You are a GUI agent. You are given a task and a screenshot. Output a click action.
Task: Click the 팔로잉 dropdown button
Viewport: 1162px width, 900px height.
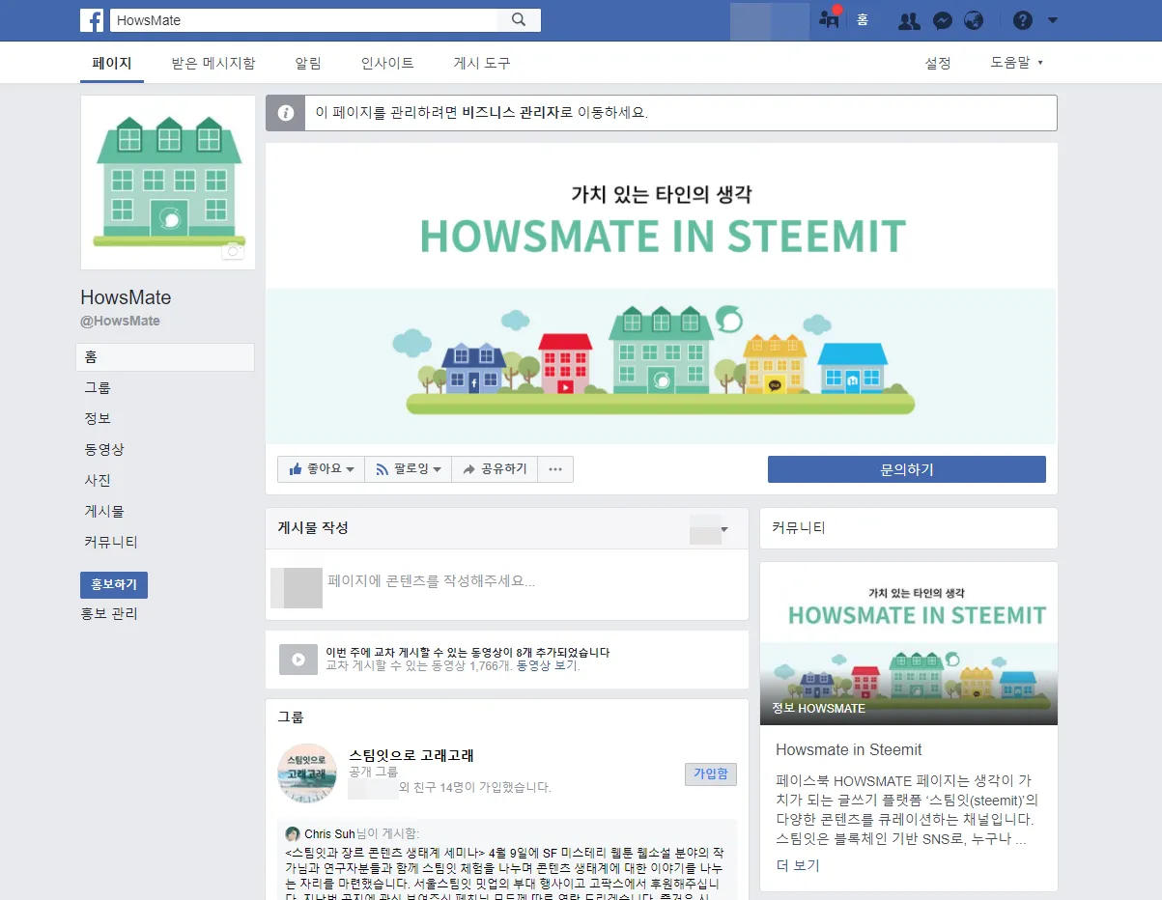point(408,469)
